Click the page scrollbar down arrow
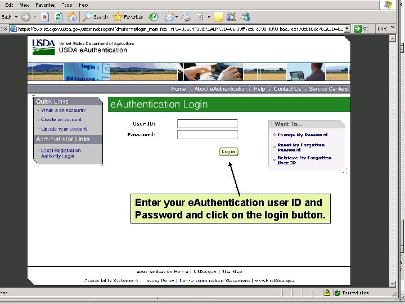The width and height of the screenshot is (405, 304). [x=393, y=284]
